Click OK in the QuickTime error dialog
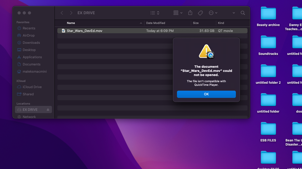The width and height of the screenshot is (302, 169). [206, 94]
